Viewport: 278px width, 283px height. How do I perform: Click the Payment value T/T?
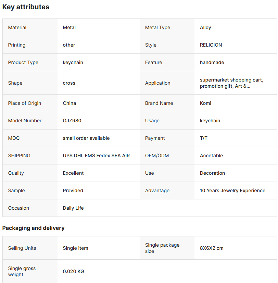(x=203, y=138)
